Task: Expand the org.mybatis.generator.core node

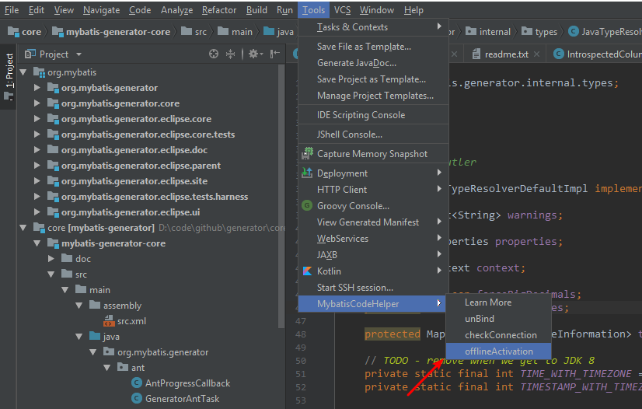Action: tap(37, 103)
